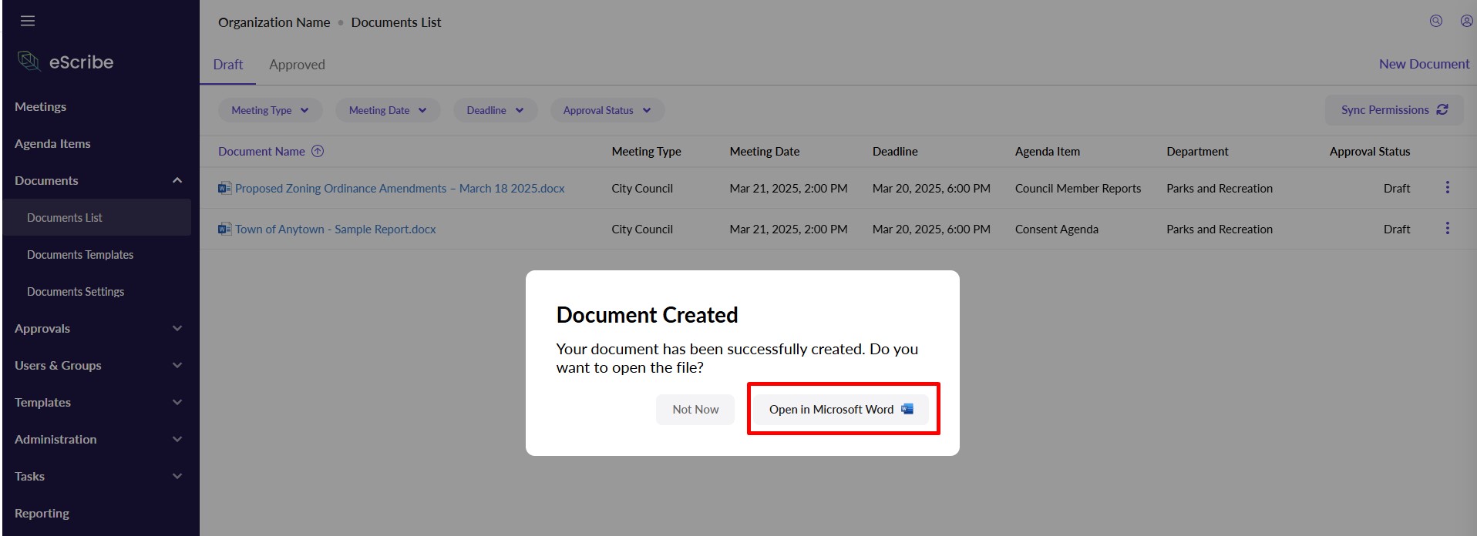Open kebab menu for Proposed Zoning Ordinance row
This screenshot has height=536, width=1477.
tap(1447, 188)
